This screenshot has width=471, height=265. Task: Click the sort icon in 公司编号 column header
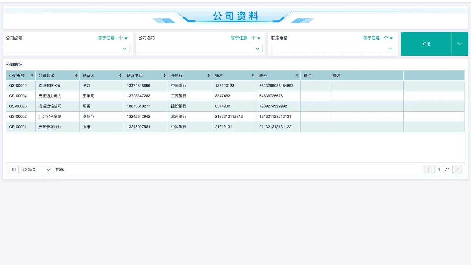coord(32,76)
